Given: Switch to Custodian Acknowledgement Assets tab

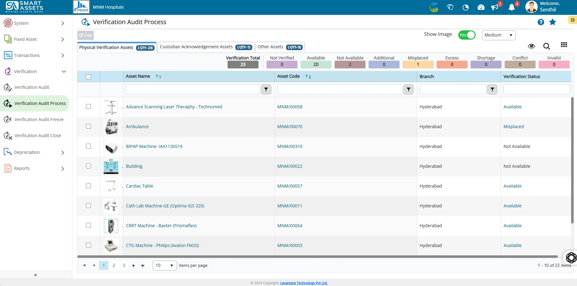Looking at the screenshot, I should coord(206,47).
